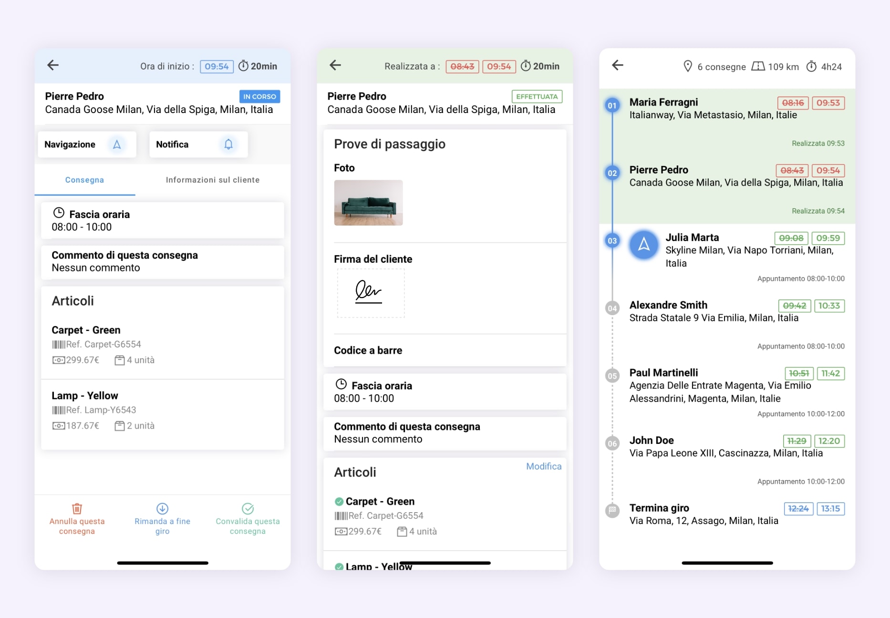This screenshot has width=890, height=618.
Task: Select stop marker 04 for Alexandre Smith
Action: [612, 309]
